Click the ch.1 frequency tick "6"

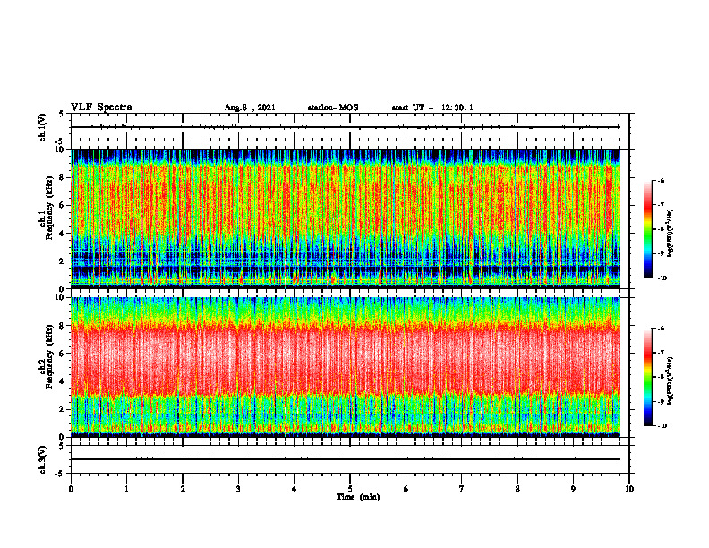63,205
